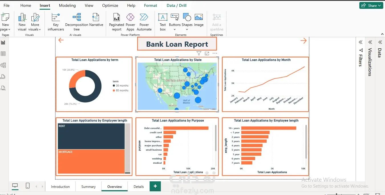This screenshot has width=385, height=195.
Task: Click the right orange next arrow
Action: pos(303,41)
